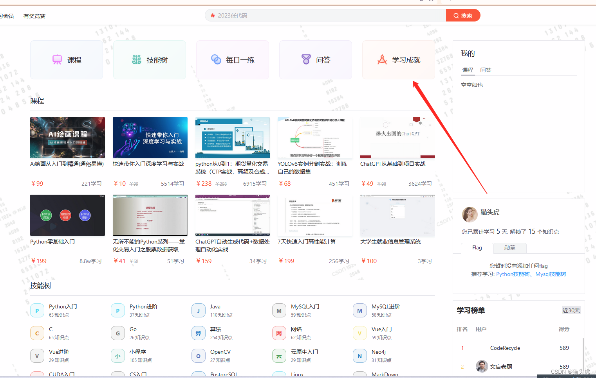Click the 文盲老顾 username in ranking

point(501,367)
